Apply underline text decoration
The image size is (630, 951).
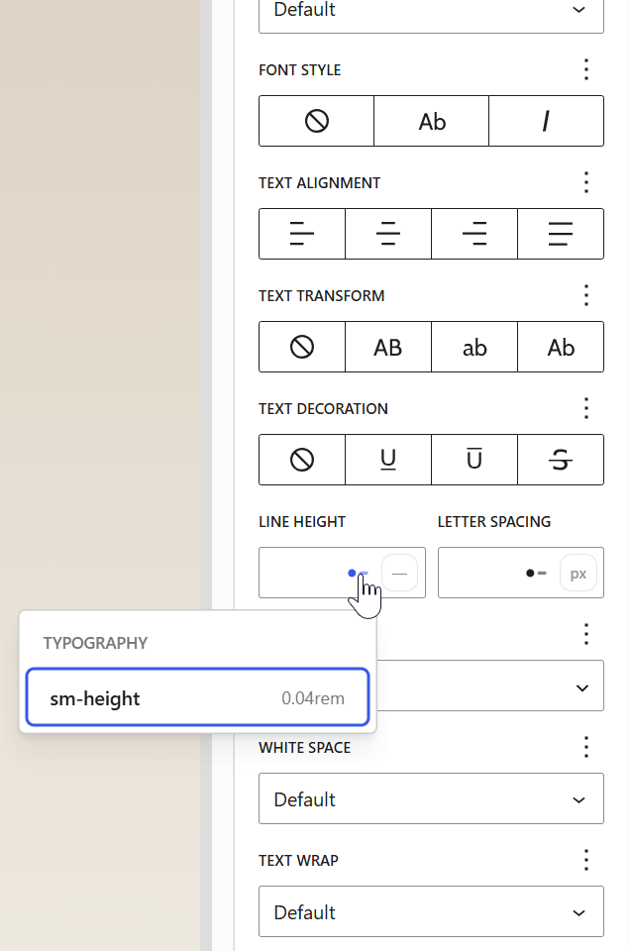coord(388,460)
